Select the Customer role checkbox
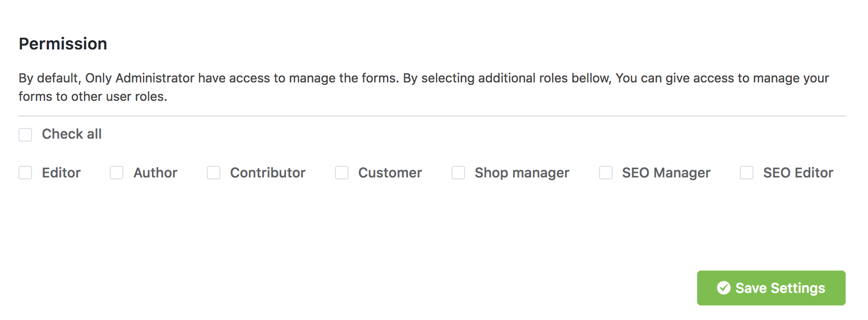The height and width of the screenshot is (320, 868). pyautogui.click(x=342, y=173)
